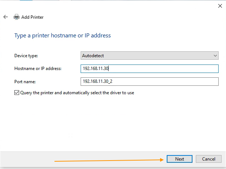Screen dimensions: 226x169
Task: Click the 192.168.11.30 text in hostname field
Action: coord(95,69)
